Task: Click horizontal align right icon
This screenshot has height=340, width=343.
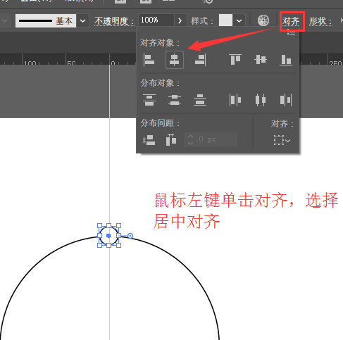Action: [200, 60]
